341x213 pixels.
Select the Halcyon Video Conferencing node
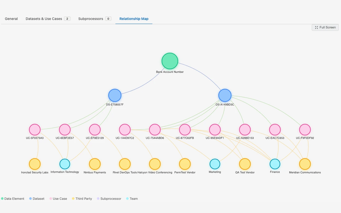155,164
